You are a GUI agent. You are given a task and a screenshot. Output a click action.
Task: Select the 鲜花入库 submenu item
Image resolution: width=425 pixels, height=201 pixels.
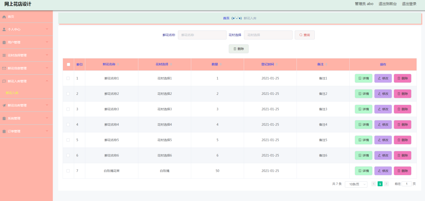coord(12,93)
